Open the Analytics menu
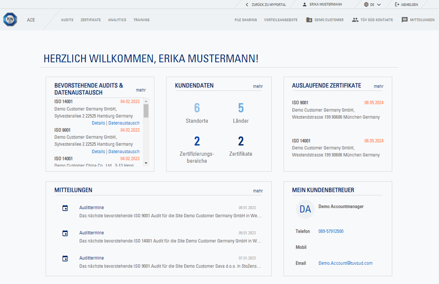The width and height of the screenshot is (439, 284). (117, 20)
